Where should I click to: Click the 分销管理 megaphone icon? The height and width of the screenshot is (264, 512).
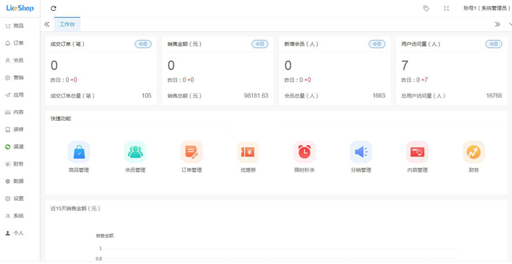(361, 152)
